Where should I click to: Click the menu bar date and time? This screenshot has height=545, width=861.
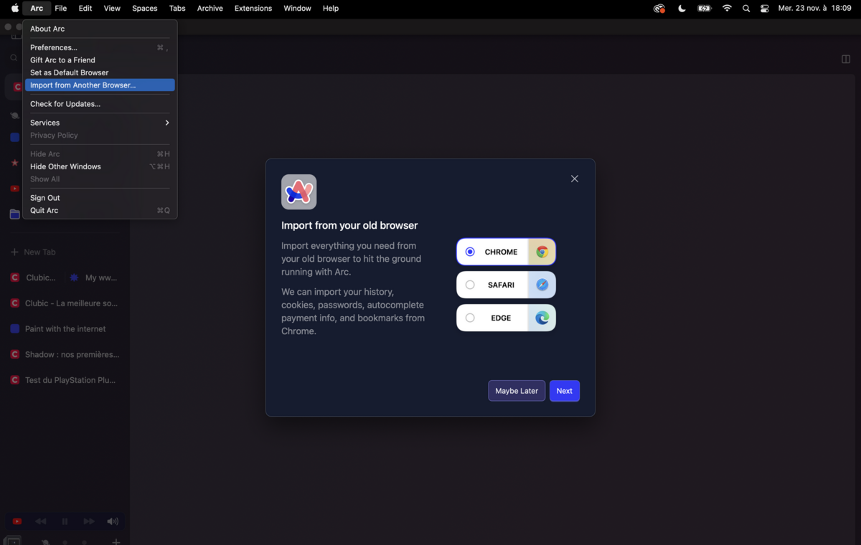(814, 9)
